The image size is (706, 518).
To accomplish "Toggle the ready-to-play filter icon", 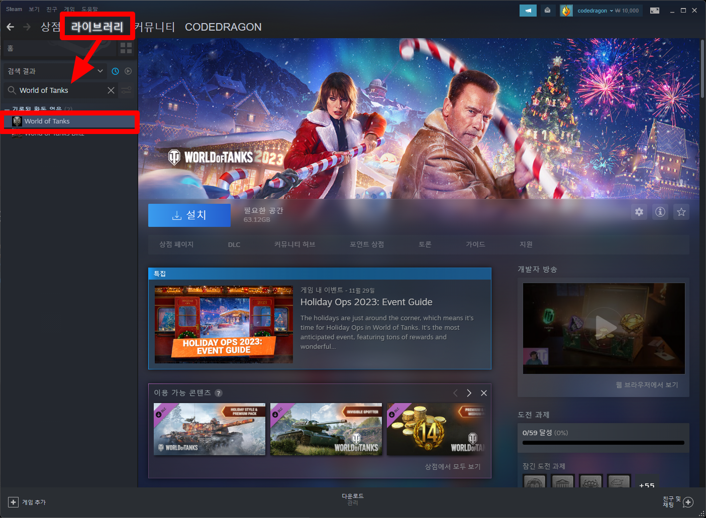I will (128, 71).
